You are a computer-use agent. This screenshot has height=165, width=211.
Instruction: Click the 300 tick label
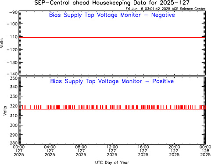pos(14,125)
